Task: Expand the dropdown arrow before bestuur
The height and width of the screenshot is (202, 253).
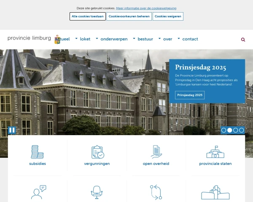Action: pyautogui.click(x=134, y=38)
